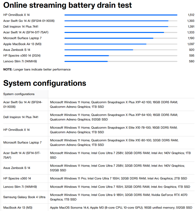Screen dimensions: 196x211
Task: Click the value 1,393
Action: point(191,21)
